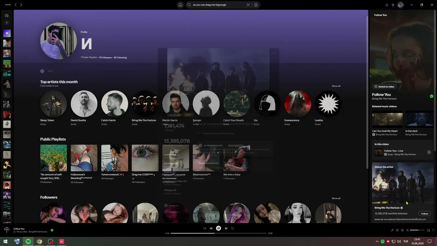
Task: Open the profile more options menu
Action: (x=50, y=71)
